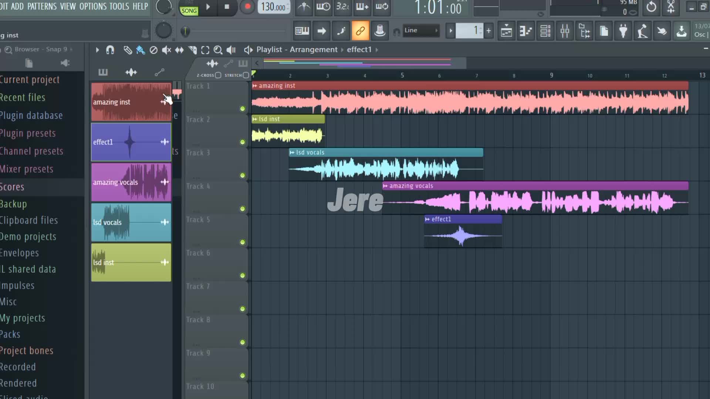Select the Mute tool speaker icon
710x399 pixels.
pyautogui.click(x=166, y=50)
